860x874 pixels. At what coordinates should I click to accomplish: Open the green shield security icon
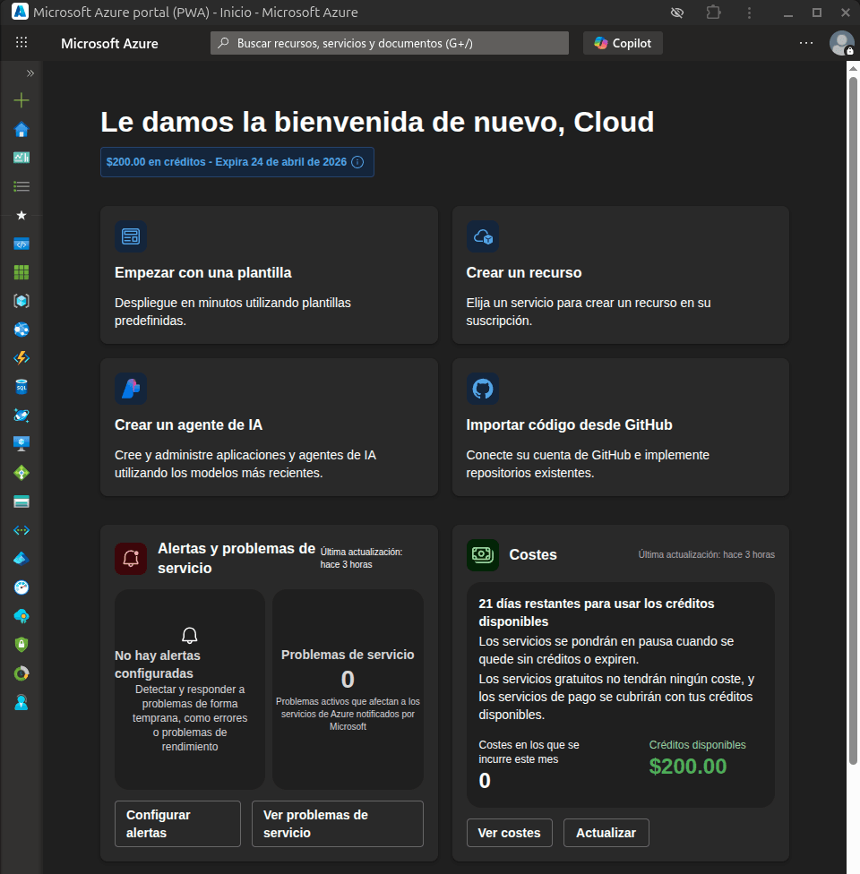(x=21, y=644)
